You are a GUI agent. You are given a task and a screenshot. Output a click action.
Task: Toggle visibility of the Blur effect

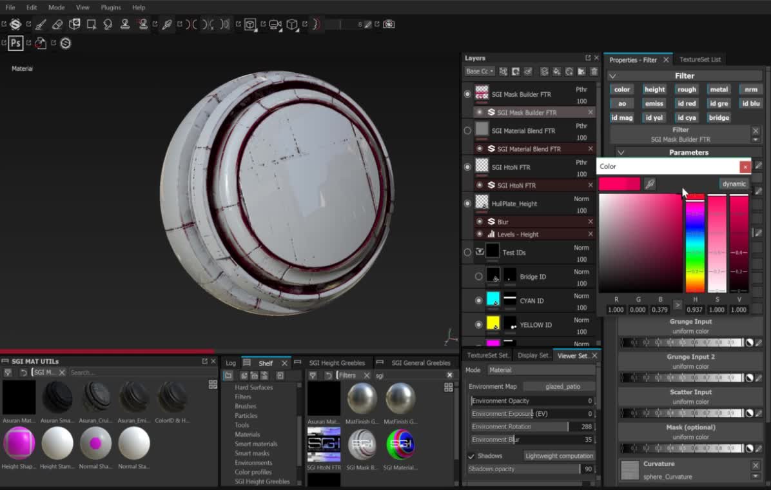(480, 221)
